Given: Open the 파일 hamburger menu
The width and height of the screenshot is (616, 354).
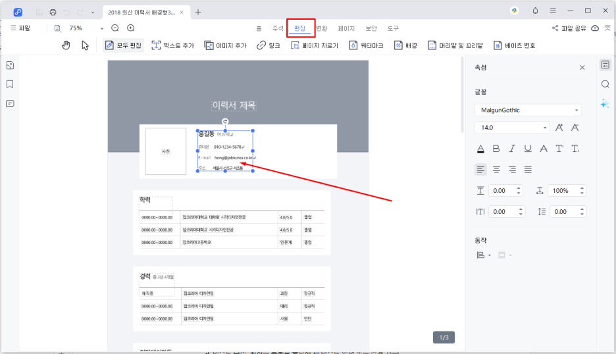Looking at the screenshot, I should (x=20, y=28).
